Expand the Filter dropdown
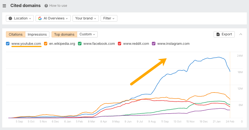 click(x=109, y=18)
